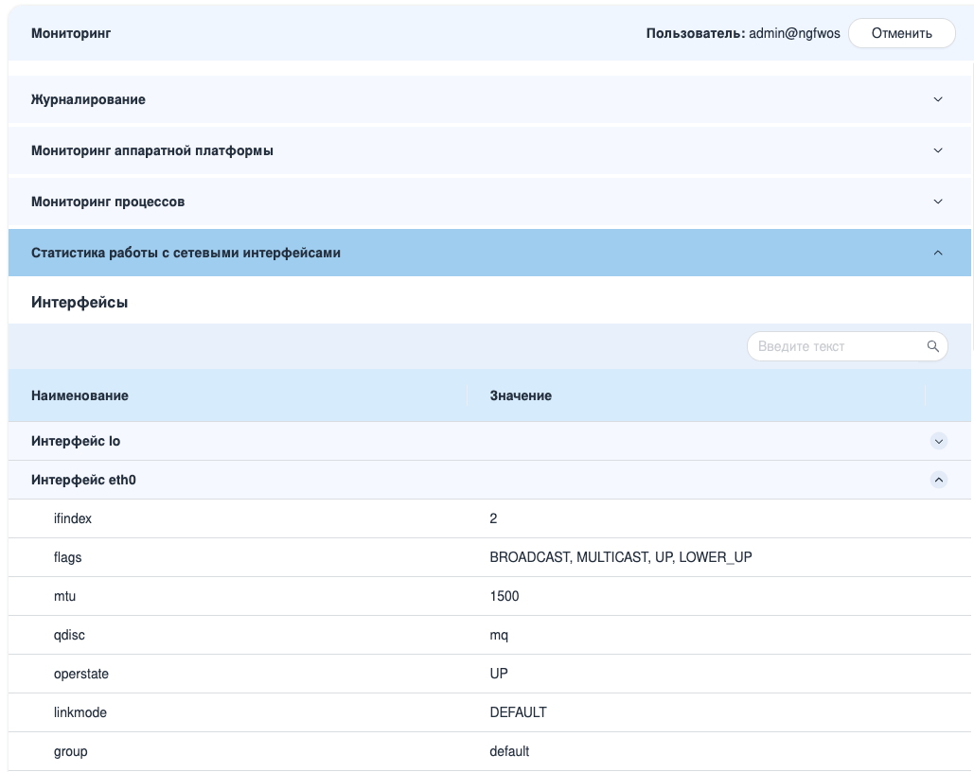This screenshot has width=974, height=772.
Task: Click the qdisc value mq
Action: [x=499, y=635]
